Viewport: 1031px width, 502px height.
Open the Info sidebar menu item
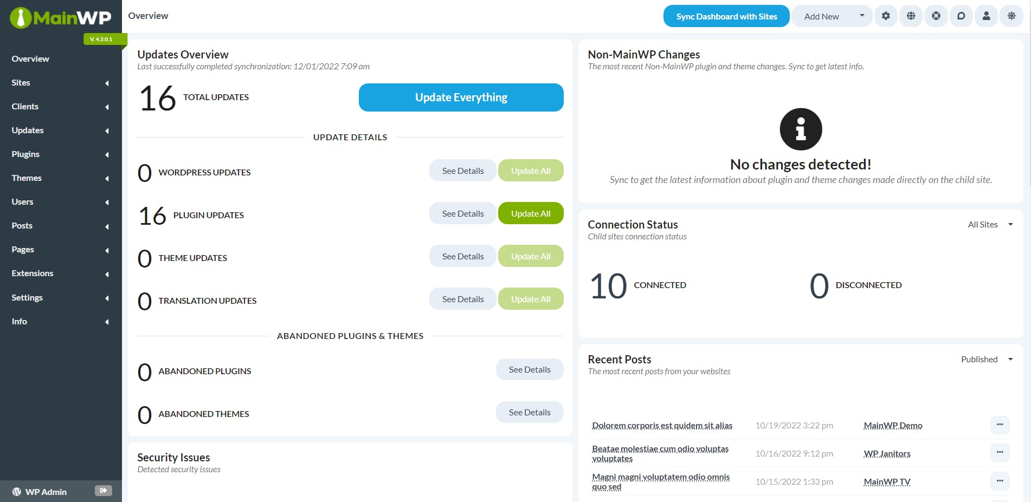coord(61,322)
